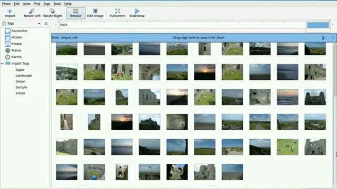Click the blue timeline selection block
Image resolution: width=337 pixels, height=189 pixels.
click(x=318, y=25)
